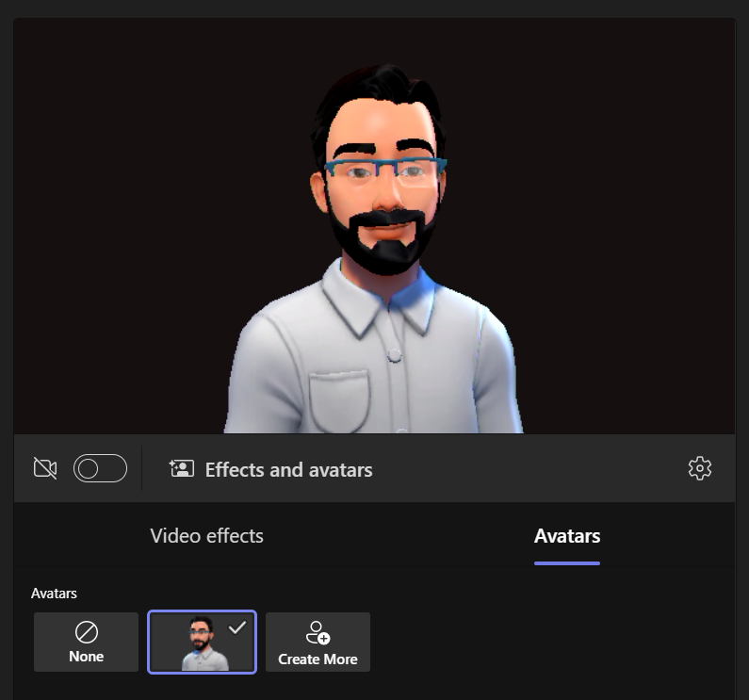Switch to the Video effects tab

(x=206, y=536)
